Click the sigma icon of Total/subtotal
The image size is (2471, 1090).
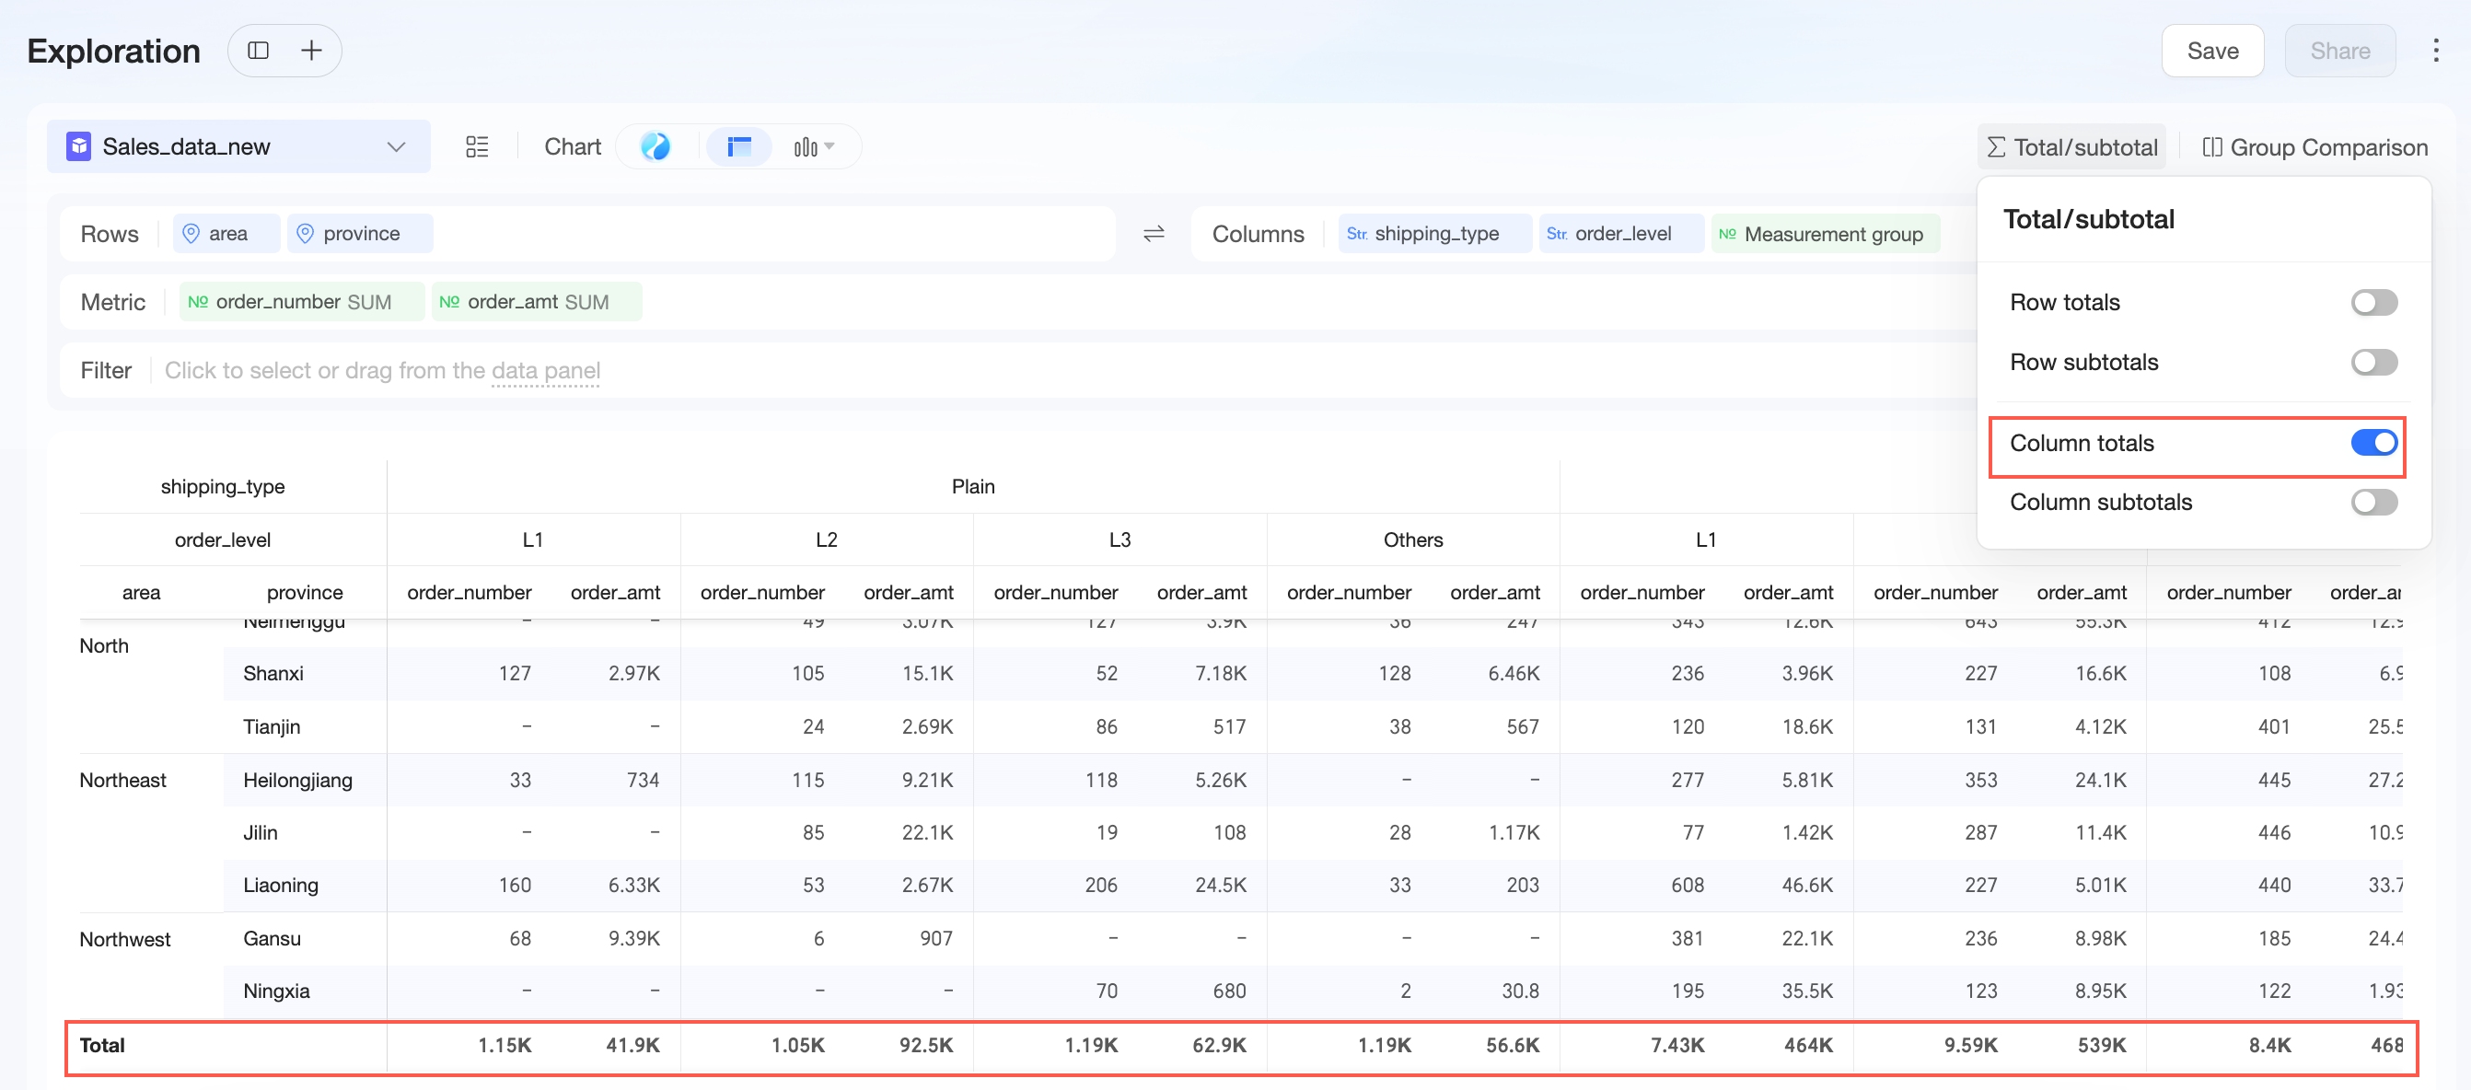1996,146
